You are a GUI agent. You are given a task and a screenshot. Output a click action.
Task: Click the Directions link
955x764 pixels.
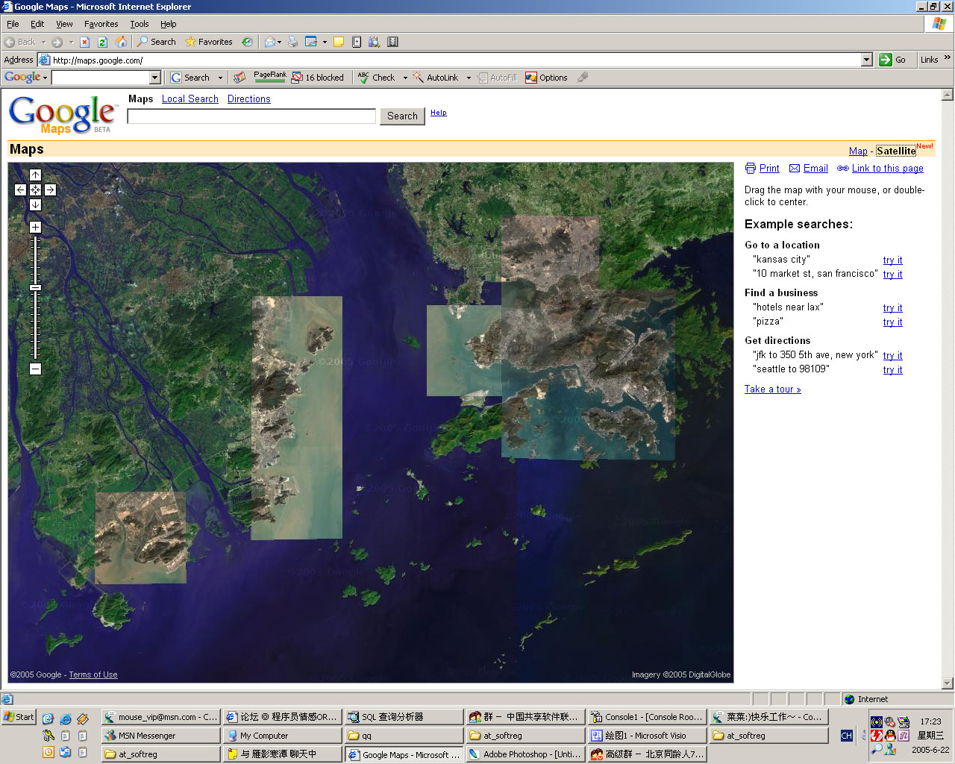(249, 98)
